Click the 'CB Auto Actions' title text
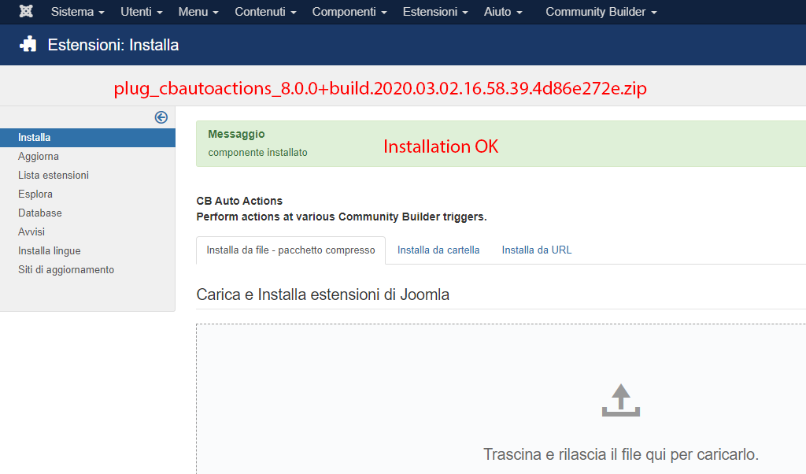The width and height of the screenshot is (806, 474). point(239,201)
